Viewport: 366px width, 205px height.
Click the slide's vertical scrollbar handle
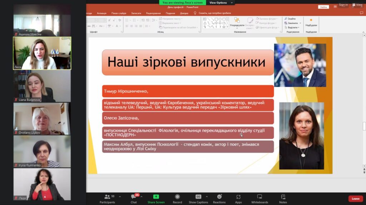click(x=364, y=126)
